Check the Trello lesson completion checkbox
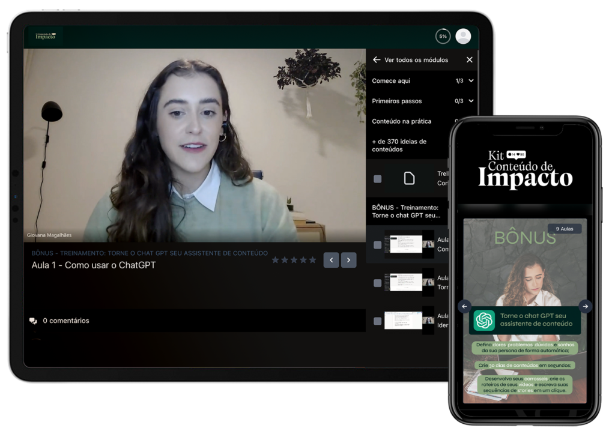Image resolution: width=615 pixels, height=434 pixels. click(377, 179)
